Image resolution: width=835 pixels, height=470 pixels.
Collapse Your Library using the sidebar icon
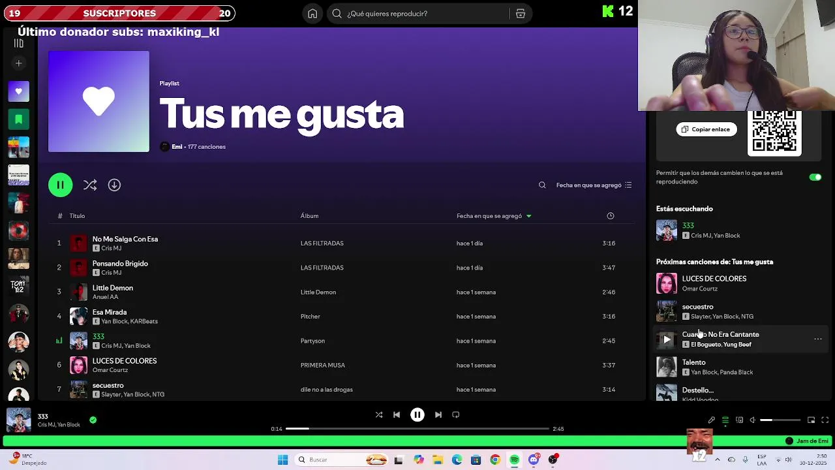[18, 43]
